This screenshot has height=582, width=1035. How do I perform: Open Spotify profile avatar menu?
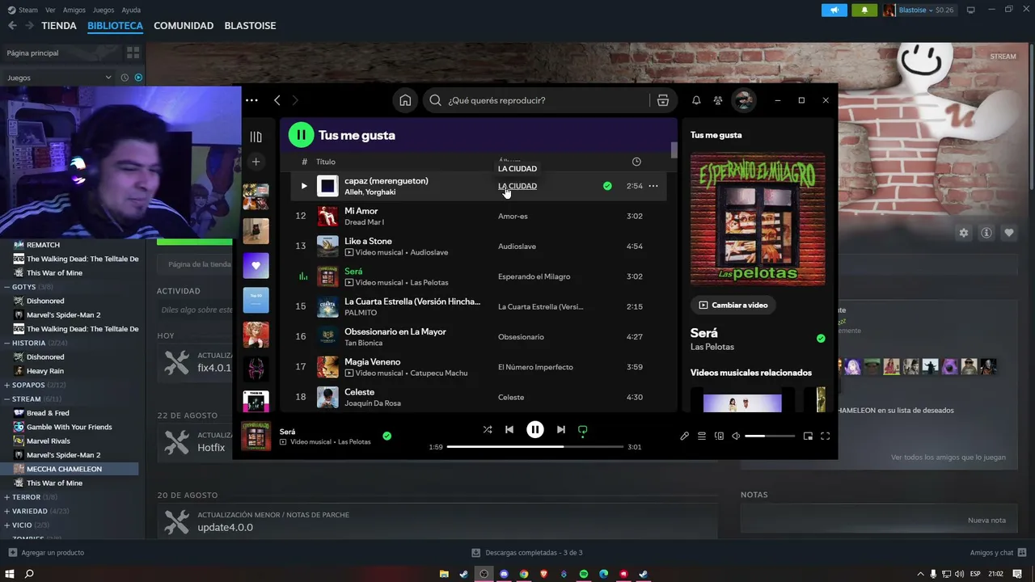[x=743, y=100]
